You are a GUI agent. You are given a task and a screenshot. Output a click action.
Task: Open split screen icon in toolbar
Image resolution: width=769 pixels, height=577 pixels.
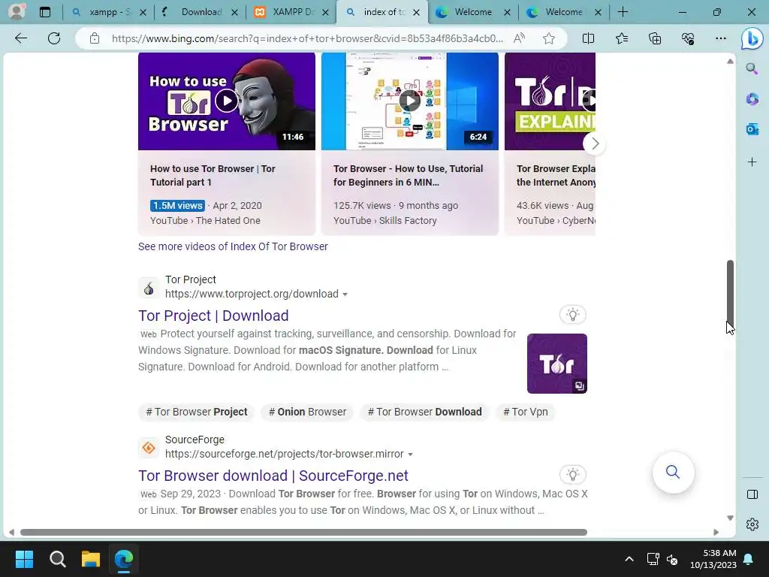[588, 38]
